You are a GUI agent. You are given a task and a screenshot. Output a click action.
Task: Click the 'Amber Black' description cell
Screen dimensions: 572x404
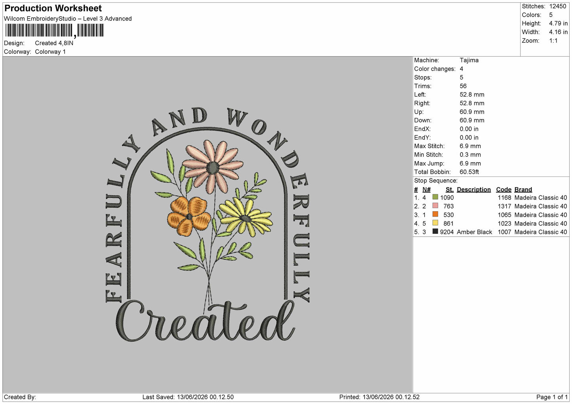[x=474, y=232]
